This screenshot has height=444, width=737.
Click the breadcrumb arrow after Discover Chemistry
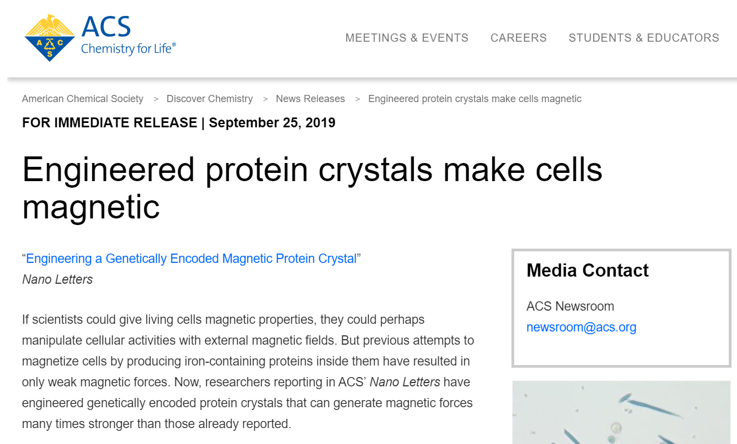pos(265,99)
